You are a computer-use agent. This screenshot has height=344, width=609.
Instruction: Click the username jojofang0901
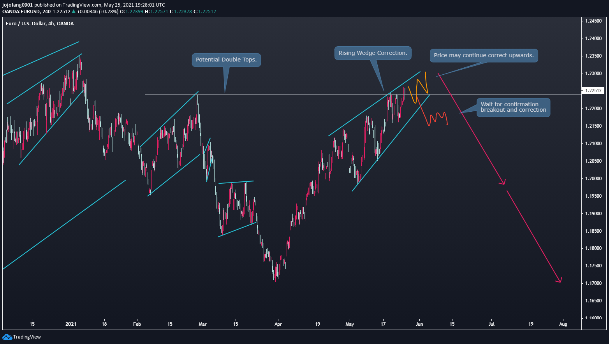(x=18, y=5)
